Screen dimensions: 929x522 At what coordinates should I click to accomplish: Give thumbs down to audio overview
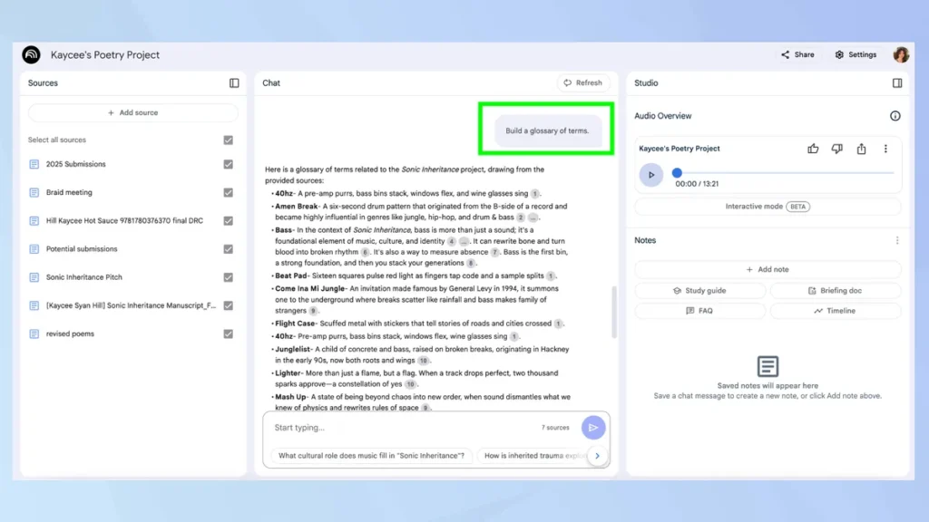click(x=837, y=149)
